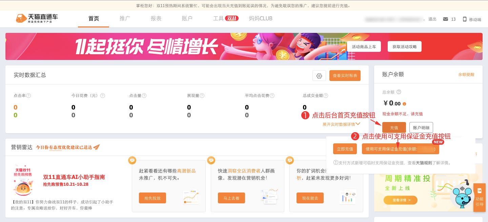Screen dimensions: 488x222
Task: Click 使用可支用保证金充值 button
Action: click(x=401, y=149)
